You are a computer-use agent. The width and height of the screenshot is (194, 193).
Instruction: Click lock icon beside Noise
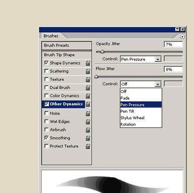point(88,114)
